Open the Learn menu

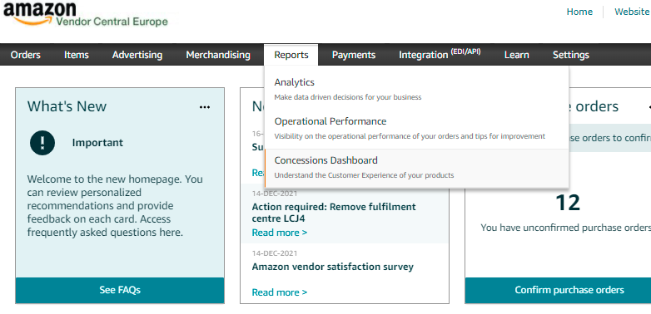[516, 55]
